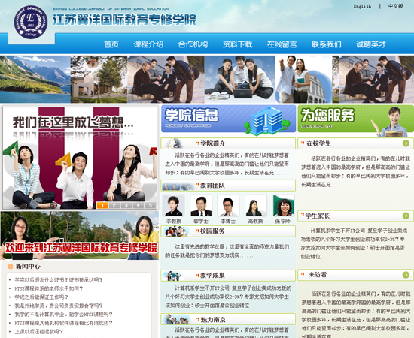This screenshot has height=338, width=414.
Task: View 郭学士 staff photo
Action: [x=201, y=206]
